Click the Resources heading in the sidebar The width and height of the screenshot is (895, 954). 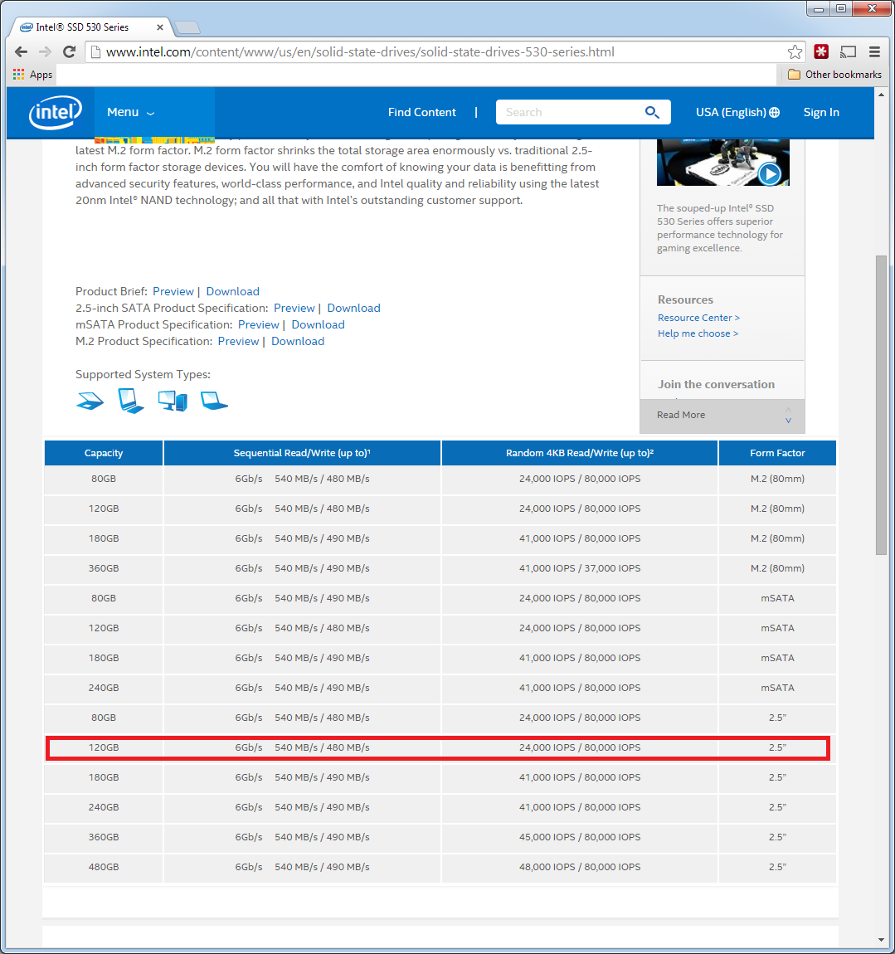685,300
